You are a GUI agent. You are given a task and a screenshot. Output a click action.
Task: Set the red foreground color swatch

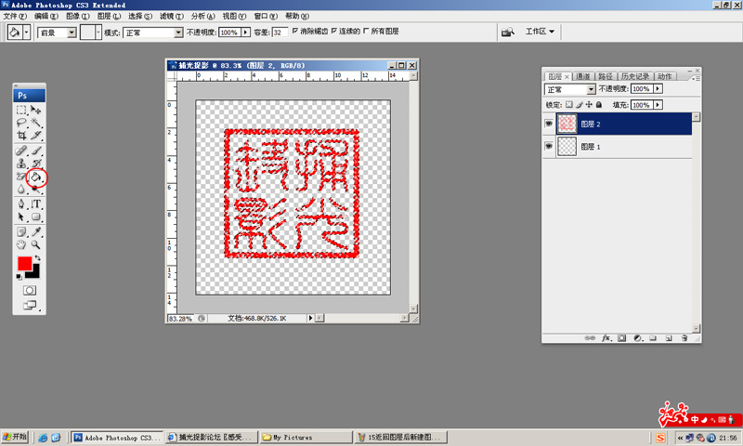[x=24, y=263]
